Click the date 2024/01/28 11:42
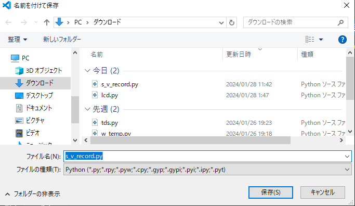 tap(249, 84)
